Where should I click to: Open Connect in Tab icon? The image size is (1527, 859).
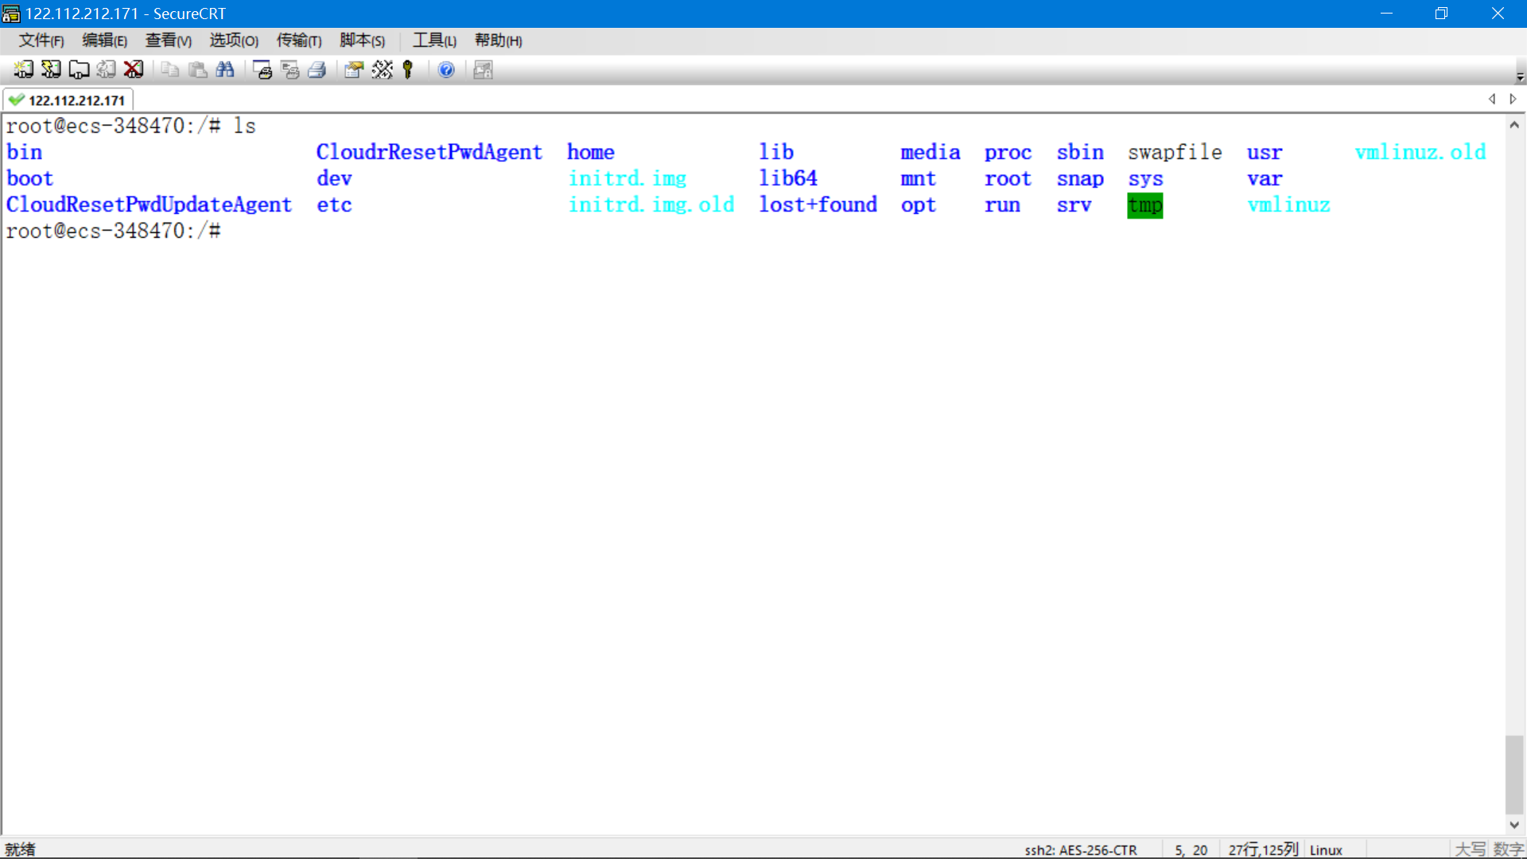[79, 70]
